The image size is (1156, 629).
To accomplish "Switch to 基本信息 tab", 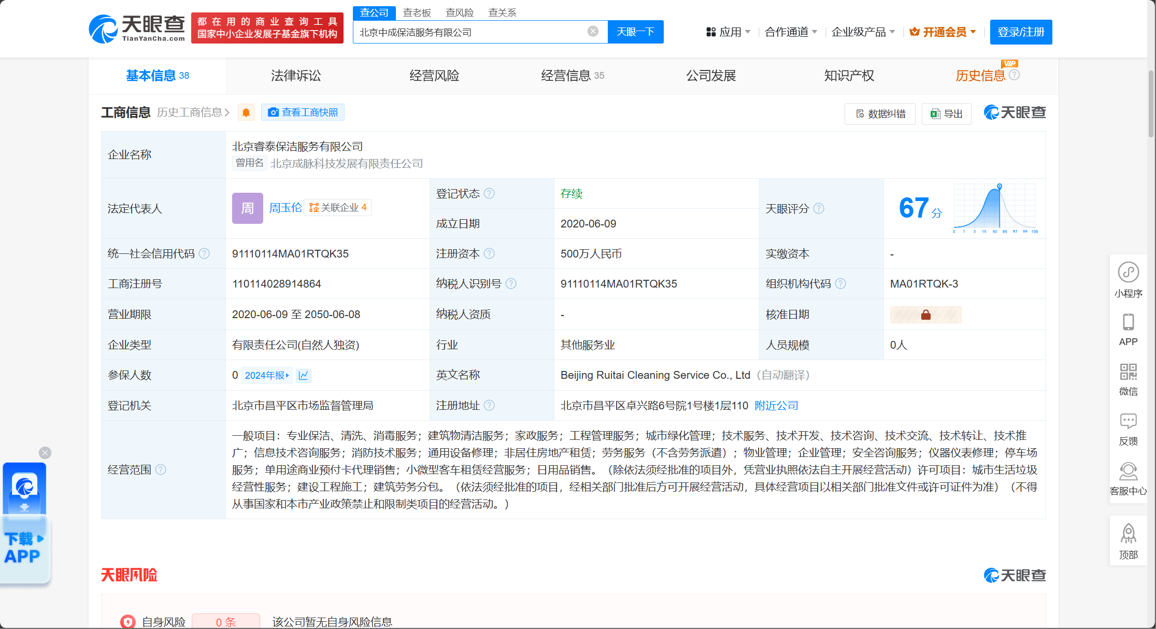I will click(x=158, y=76).
